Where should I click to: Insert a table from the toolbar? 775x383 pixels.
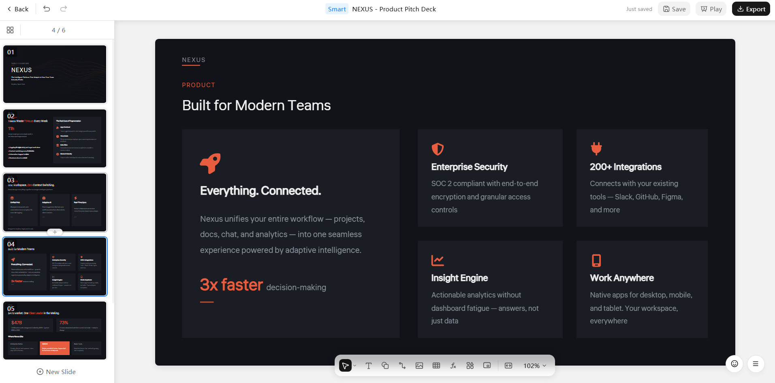[x=436, y=366]
